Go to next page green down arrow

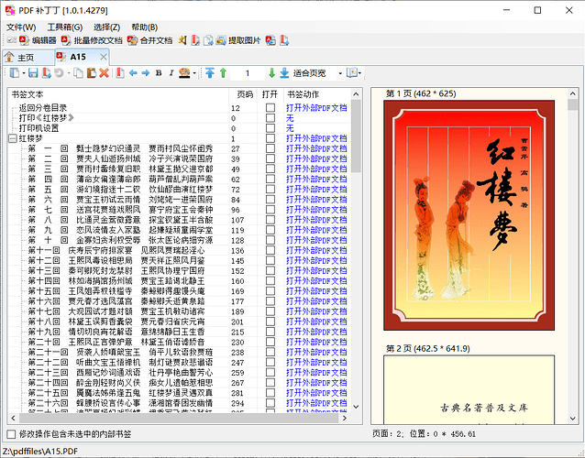click(271, 73)
